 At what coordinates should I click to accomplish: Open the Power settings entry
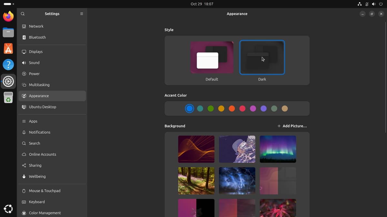[52, 74]
